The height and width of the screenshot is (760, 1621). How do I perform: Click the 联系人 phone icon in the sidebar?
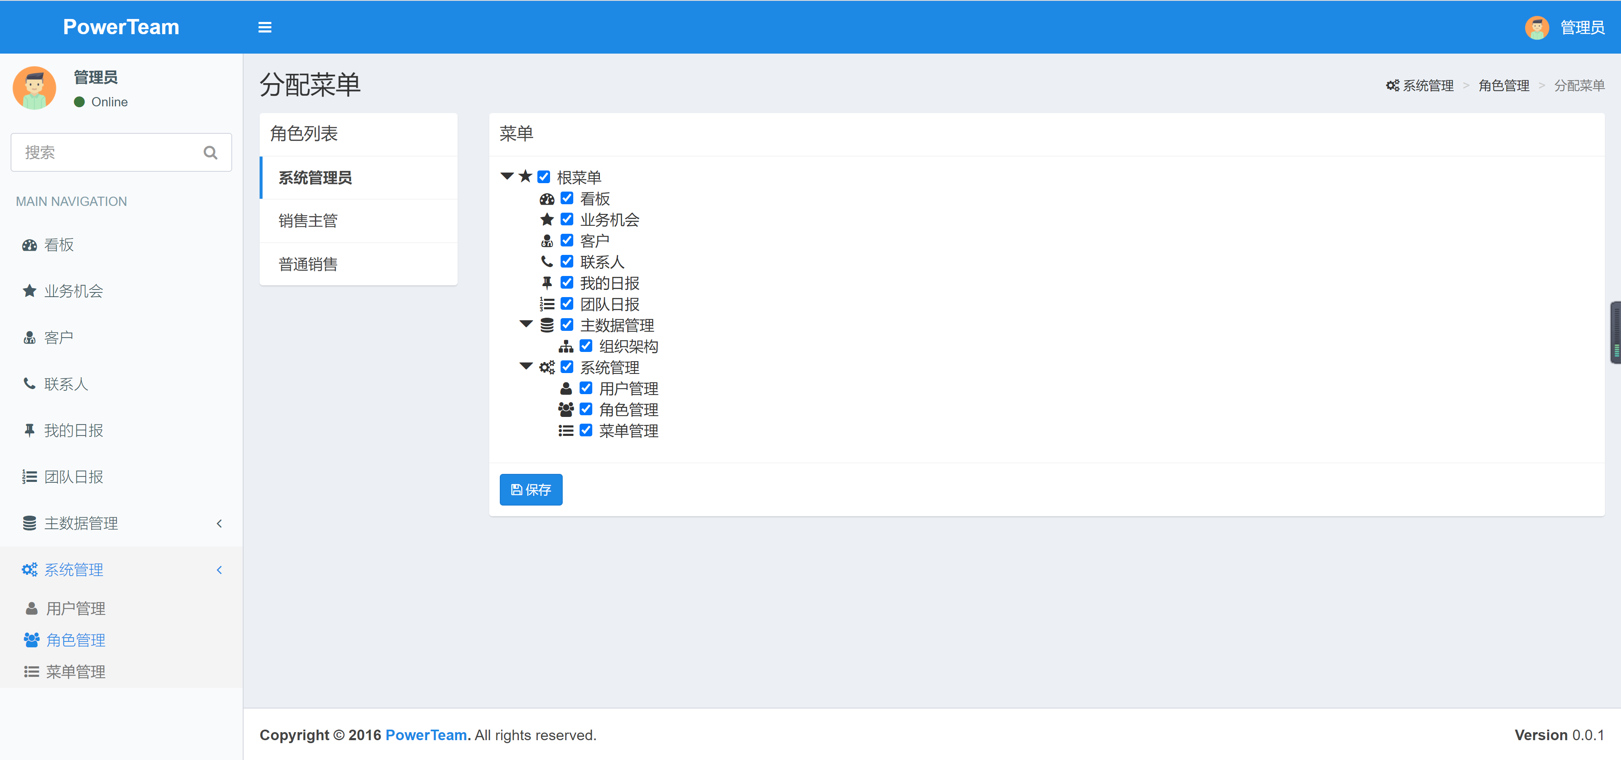pos(29,383)
